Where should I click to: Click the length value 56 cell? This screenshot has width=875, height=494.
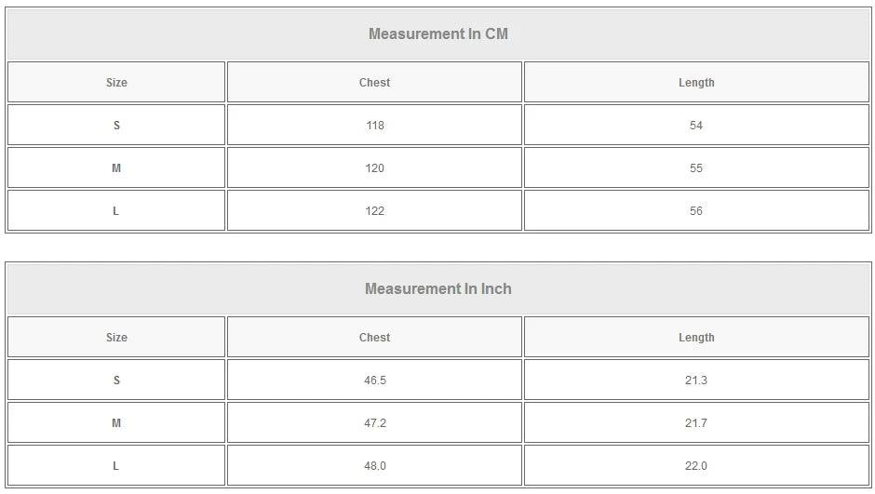696,211
